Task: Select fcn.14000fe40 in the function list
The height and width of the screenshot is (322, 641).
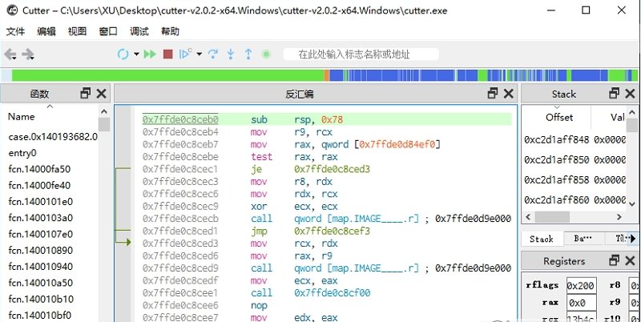Action: [39, 186]
